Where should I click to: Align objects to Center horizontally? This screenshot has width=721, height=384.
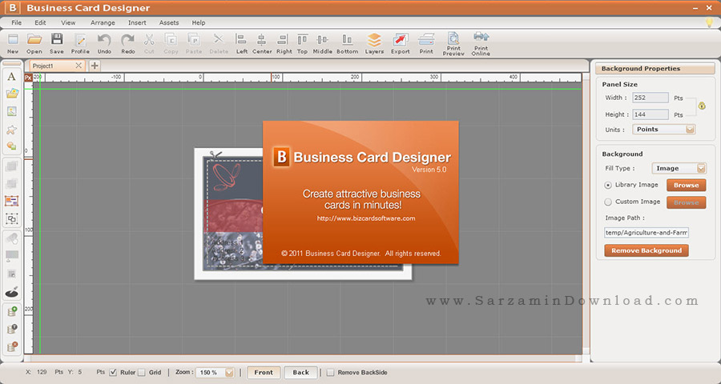point(262,44)
